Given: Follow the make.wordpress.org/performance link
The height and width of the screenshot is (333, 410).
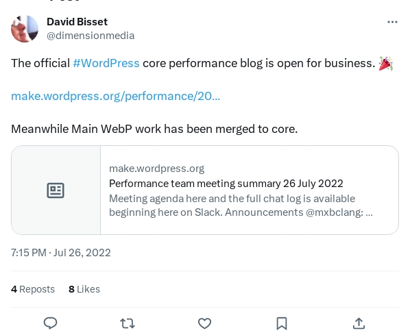Looking at the screenshot, I should click(x=116, y=96).
